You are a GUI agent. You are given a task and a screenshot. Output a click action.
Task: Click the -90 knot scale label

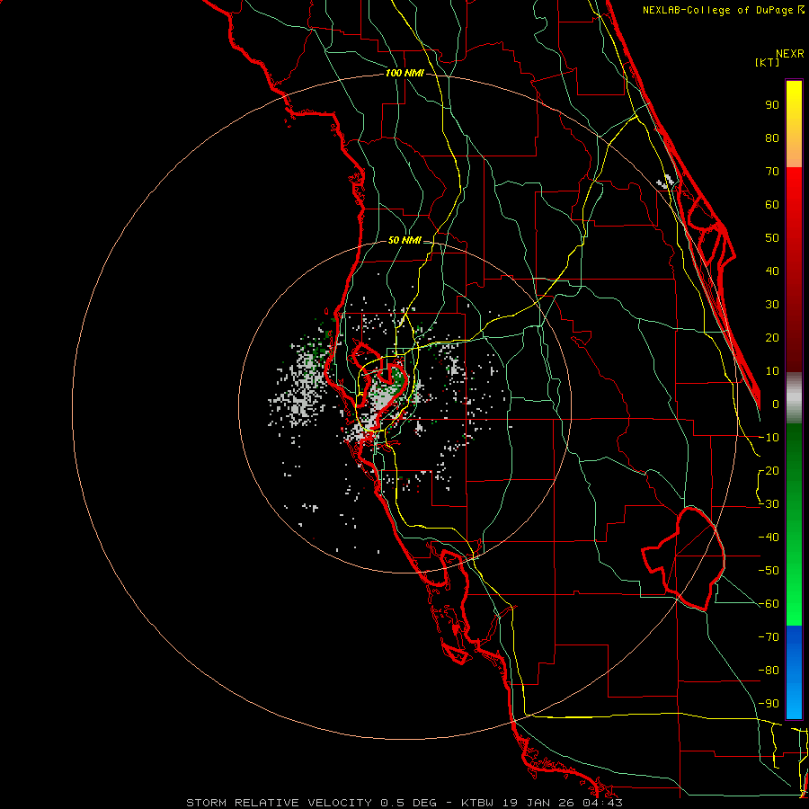(x=769, y=704)
